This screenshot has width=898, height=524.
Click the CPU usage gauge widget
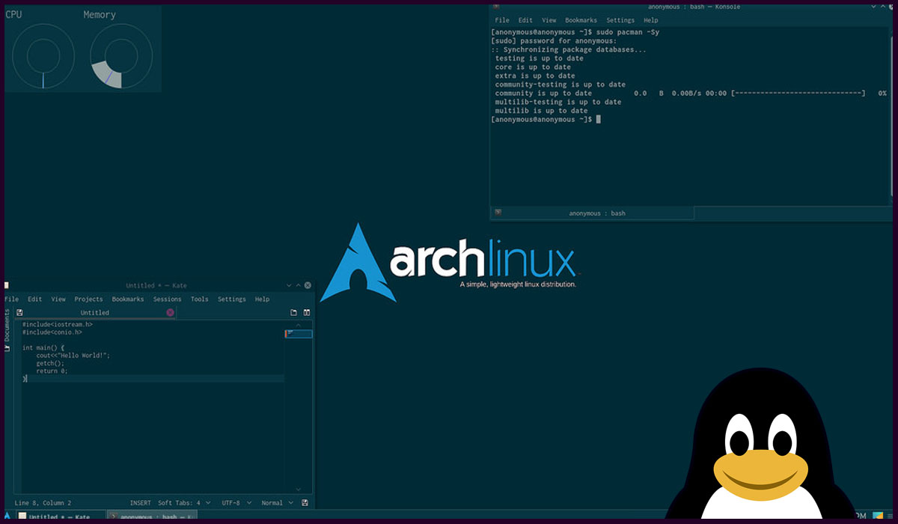tap(43, 56)
